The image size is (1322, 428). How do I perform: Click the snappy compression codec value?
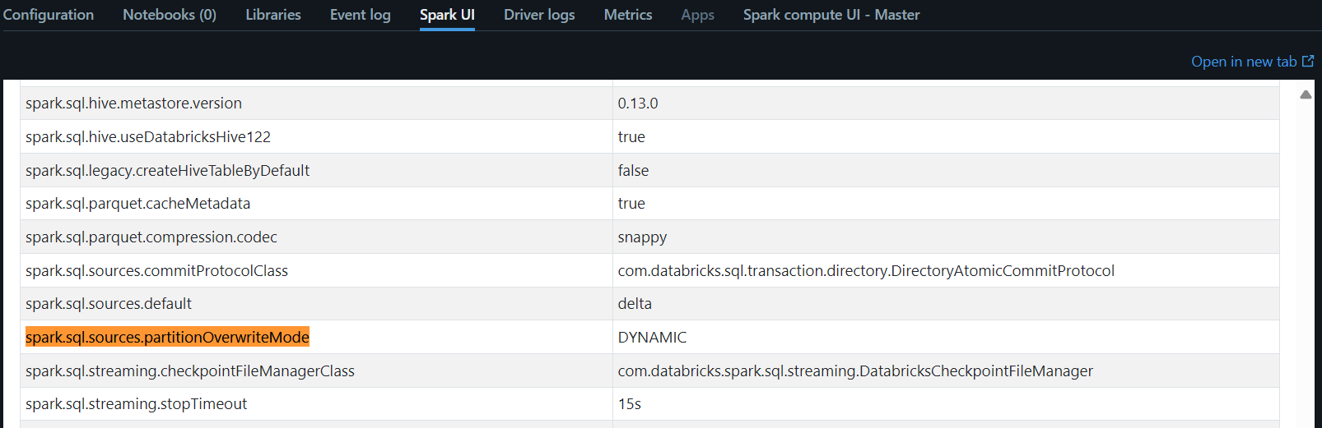[642, 237]
